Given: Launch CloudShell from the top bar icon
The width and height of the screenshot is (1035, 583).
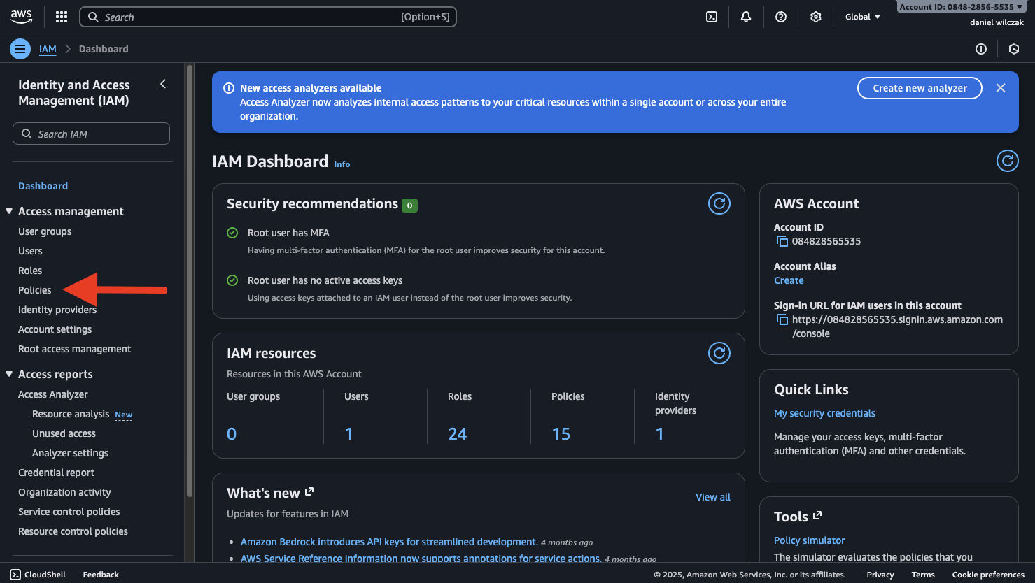Looking at the screenshot, I should pyautogui.click(x=712, y=17).
